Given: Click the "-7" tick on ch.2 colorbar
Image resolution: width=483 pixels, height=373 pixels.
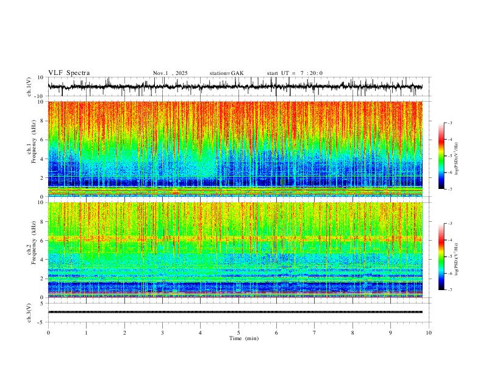Looking at the screenshot, I should [450, 290].
